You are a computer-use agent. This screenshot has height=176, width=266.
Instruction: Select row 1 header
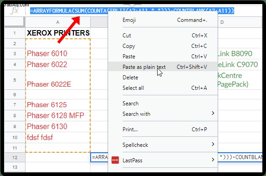(15, 33)
